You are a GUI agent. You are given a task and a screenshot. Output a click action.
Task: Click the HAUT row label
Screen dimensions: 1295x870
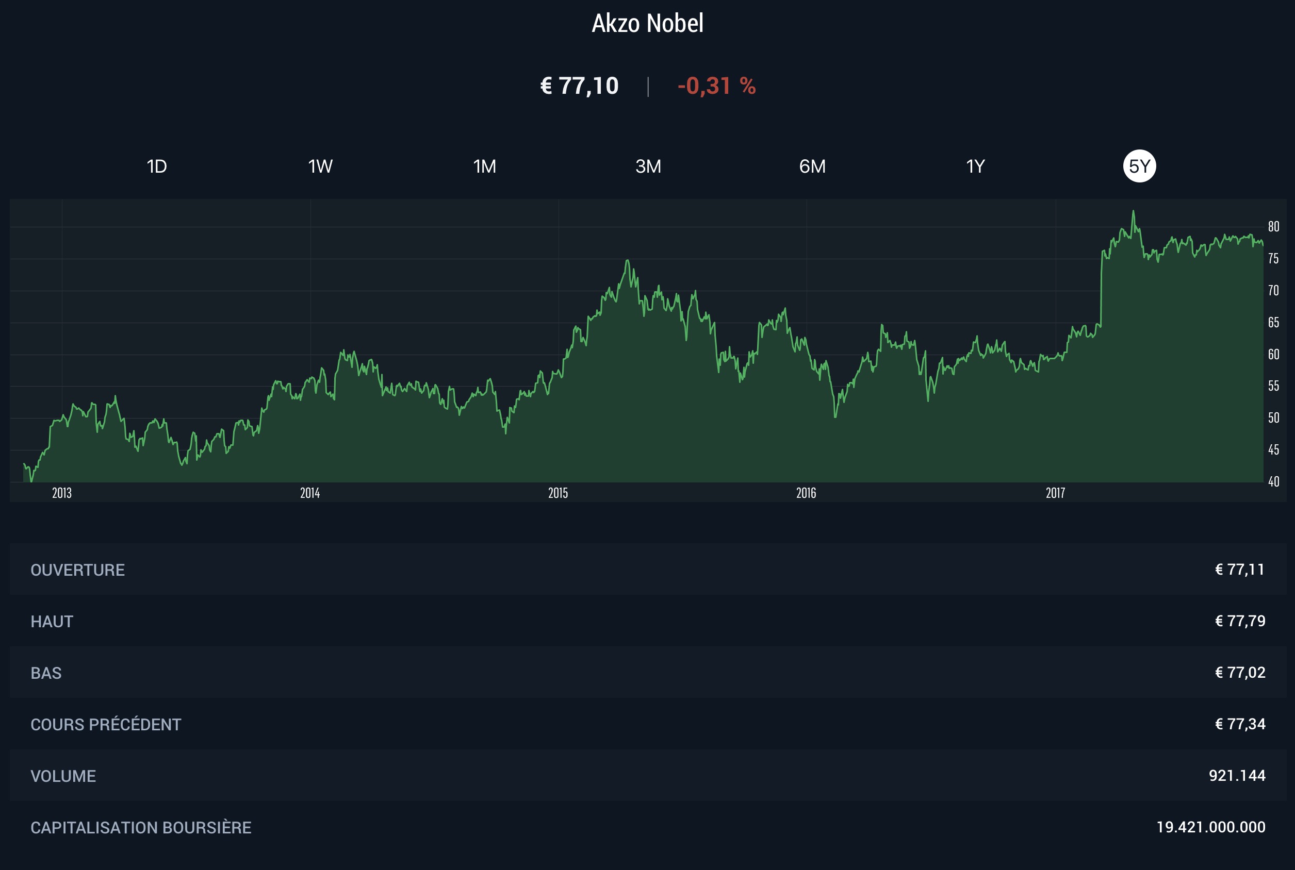point(52,622)
